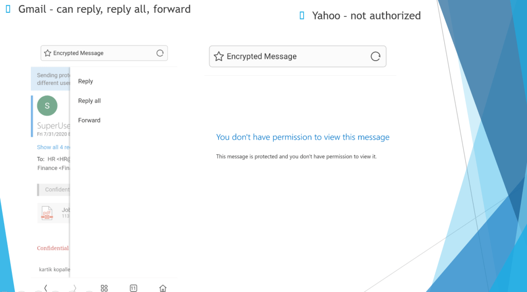Click the Confidential label bar
Image resolution: width=527 pixels, height=292 pixels.
click(x=54, y=190)
